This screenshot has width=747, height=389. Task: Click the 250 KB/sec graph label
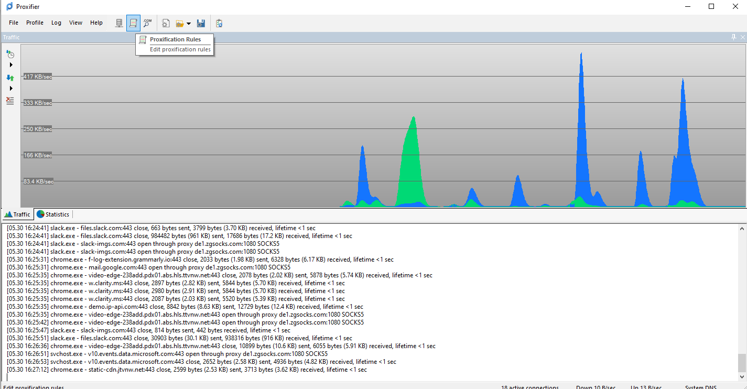click(37, 129)
